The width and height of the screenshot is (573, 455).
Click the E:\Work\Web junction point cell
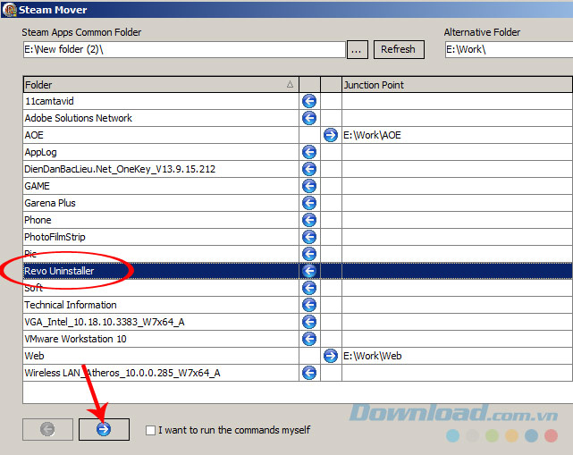[457, 356]
